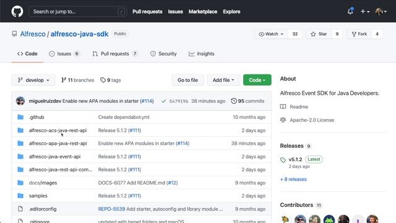This screenshot has width=396, height=223.
Task: Open pull request #114 in latest commit
Action: point(147,101)
